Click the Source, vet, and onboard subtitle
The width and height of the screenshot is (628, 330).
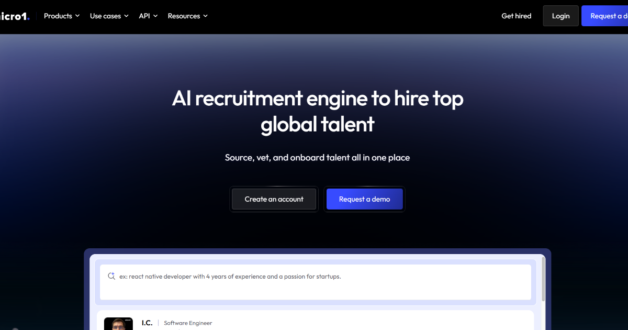[317, 157]
